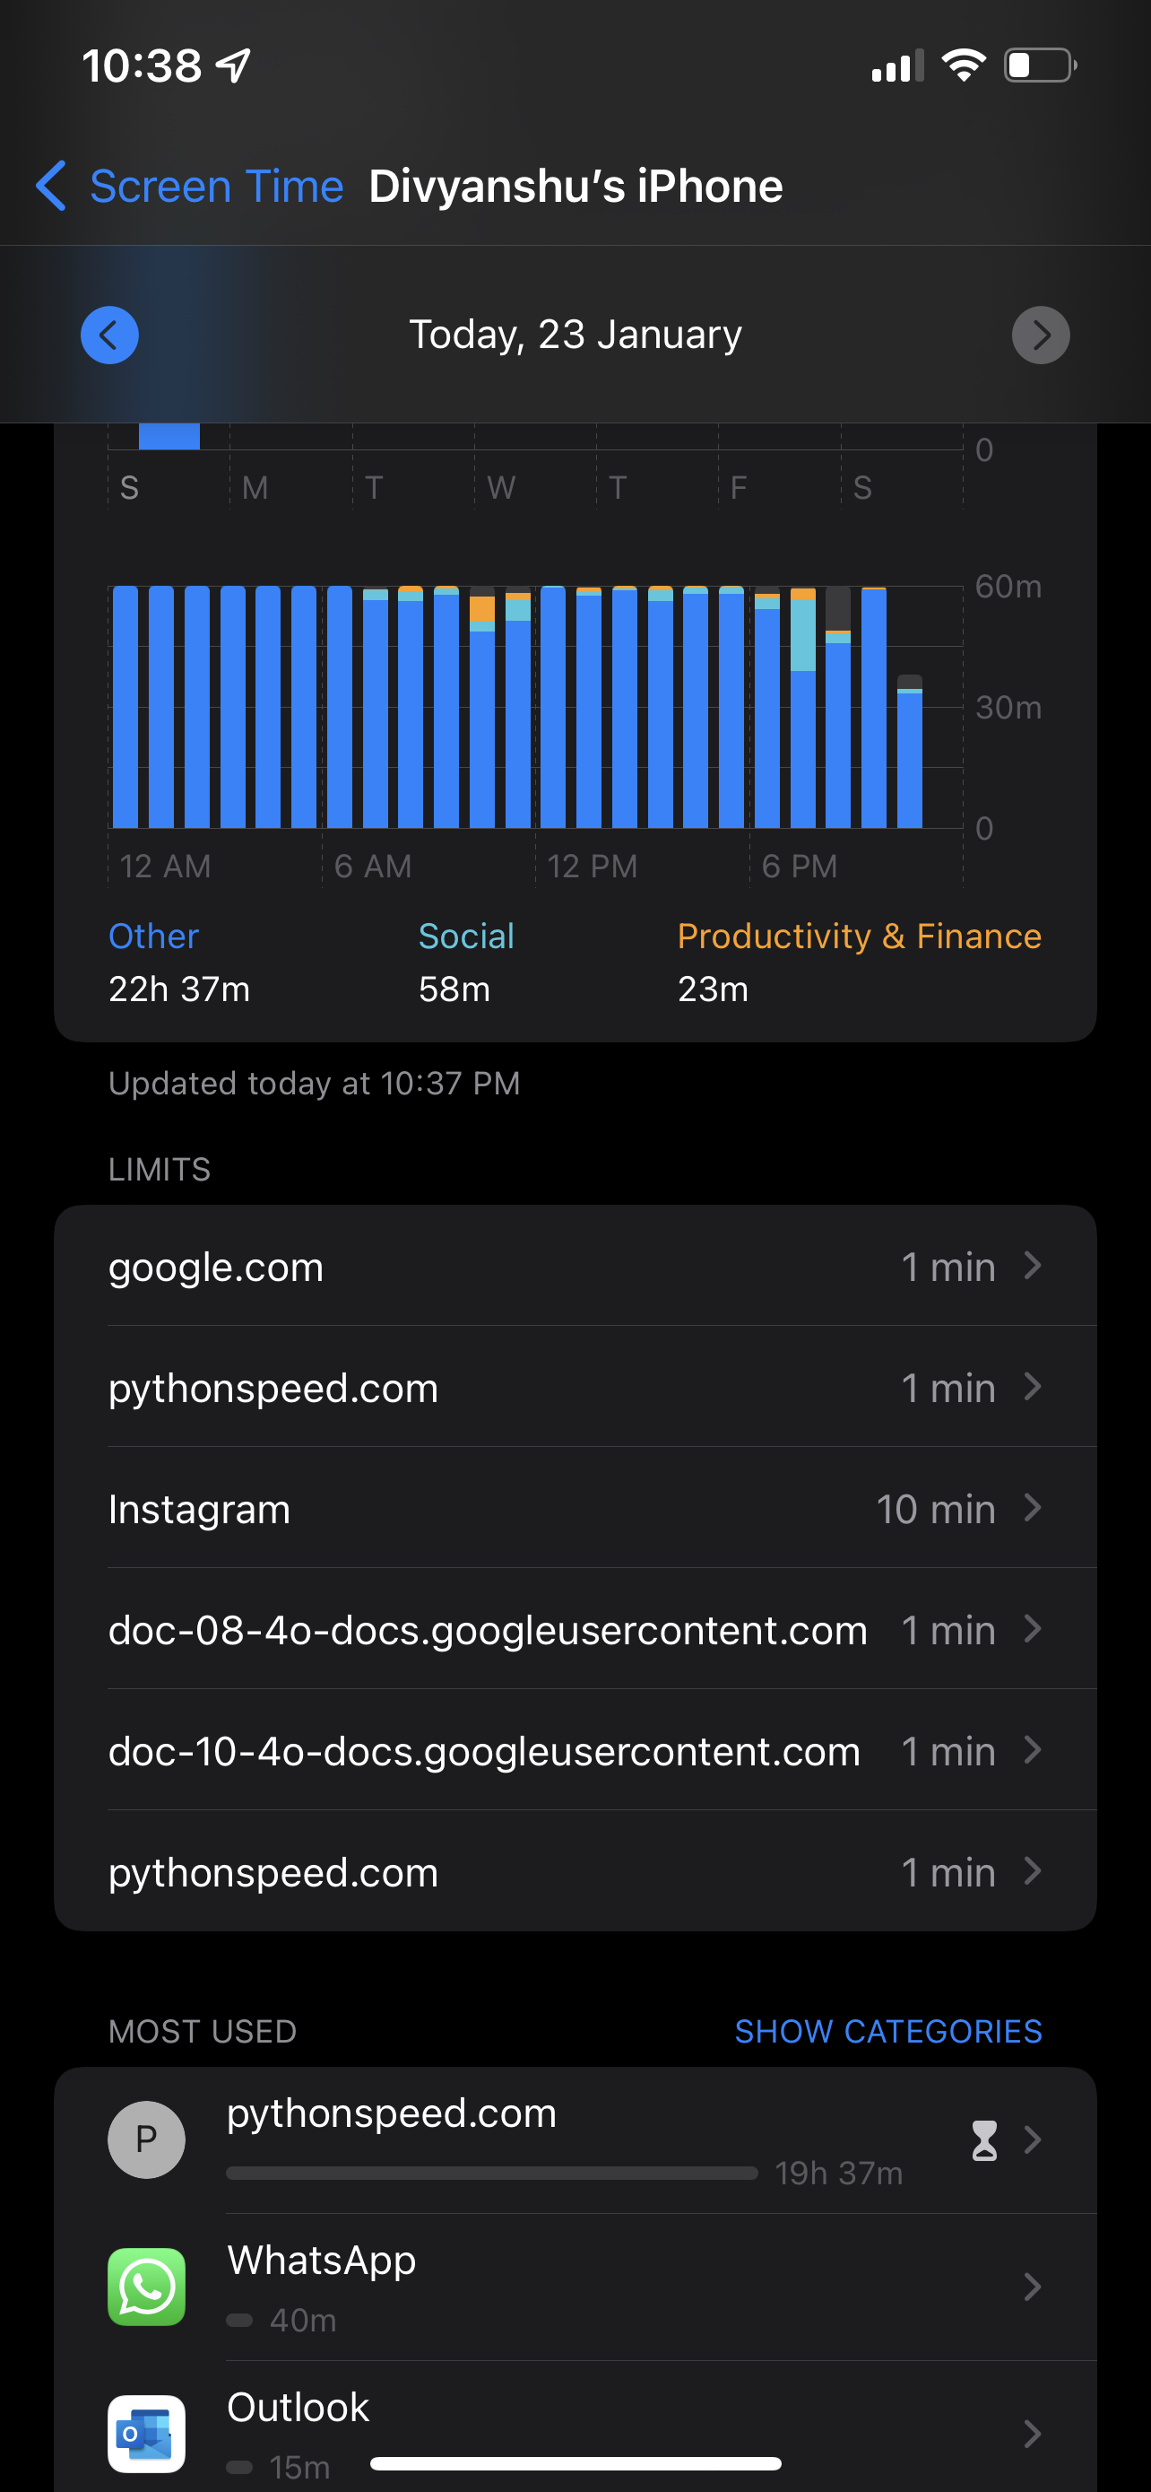This screenshot has height=2492, width=1151.
Task: Go back to Screen Time
Action: [x=215, y=186]
